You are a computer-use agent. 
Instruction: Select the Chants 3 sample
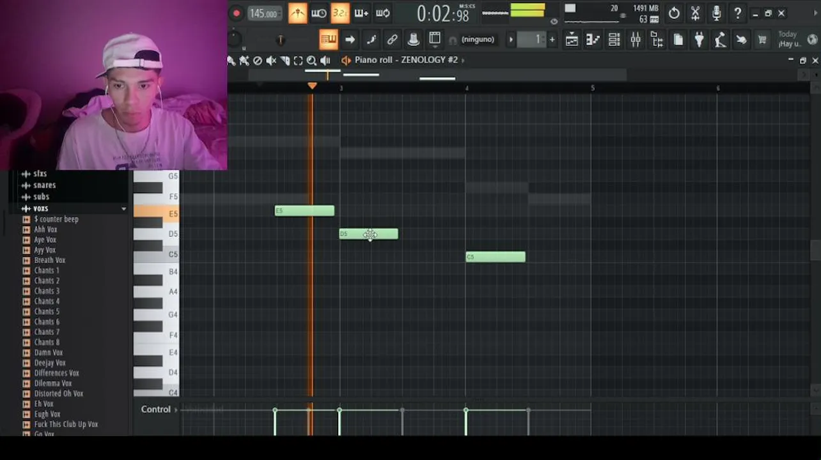47,291
